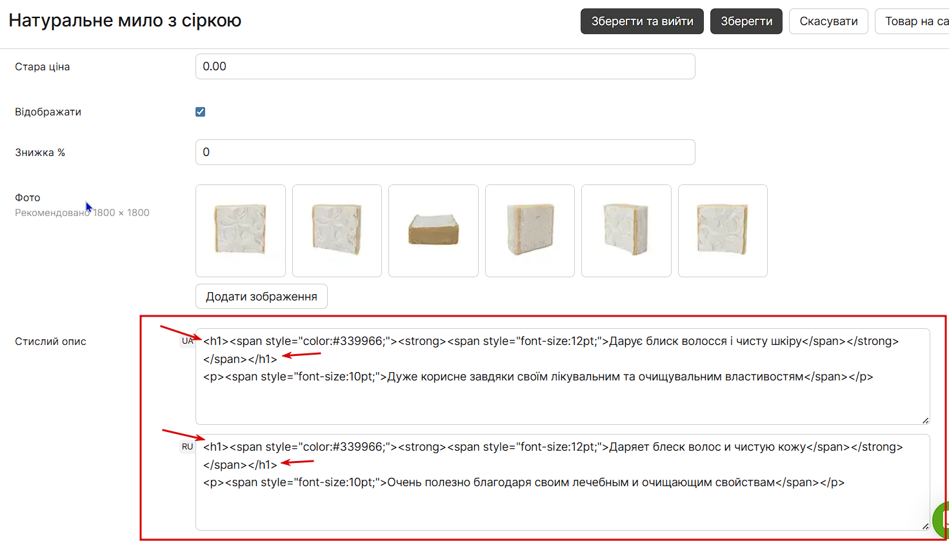Click the 'Зберегти' save button
This screenshot has width=949, height=541.
(746, 21)
